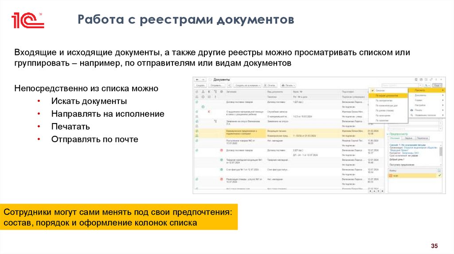
Task: Select По видам документов view
Action: click(388, 95)
